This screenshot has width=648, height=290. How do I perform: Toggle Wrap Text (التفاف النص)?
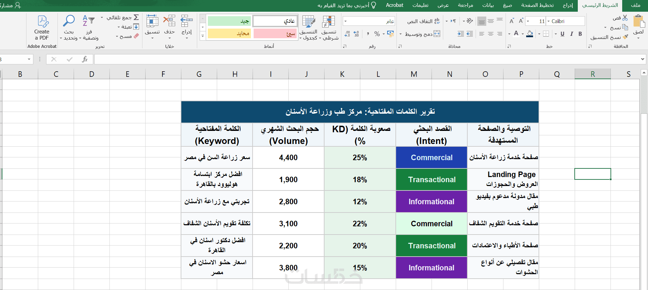pos(424,21)
